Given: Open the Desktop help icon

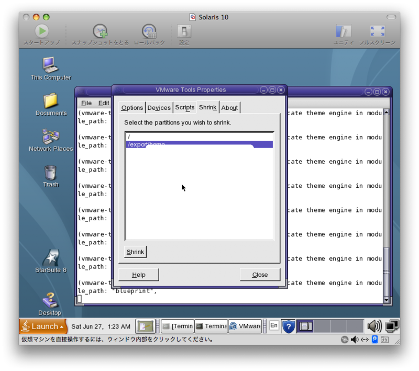Looking at the screenshot, I should [50, 300].
